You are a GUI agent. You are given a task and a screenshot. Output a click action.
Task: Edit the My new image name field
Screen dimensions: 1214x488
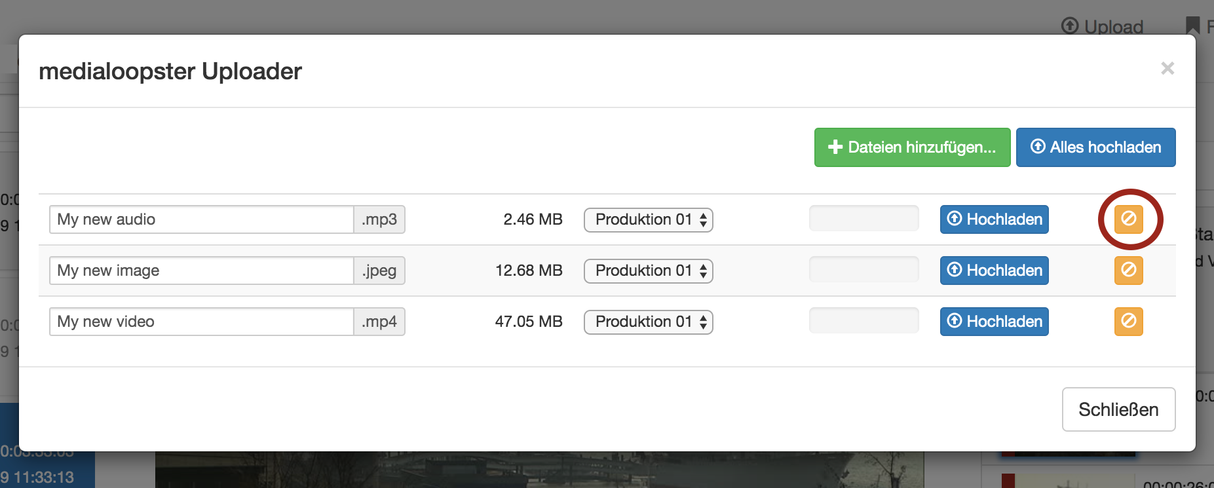click(x=201, y=271)
